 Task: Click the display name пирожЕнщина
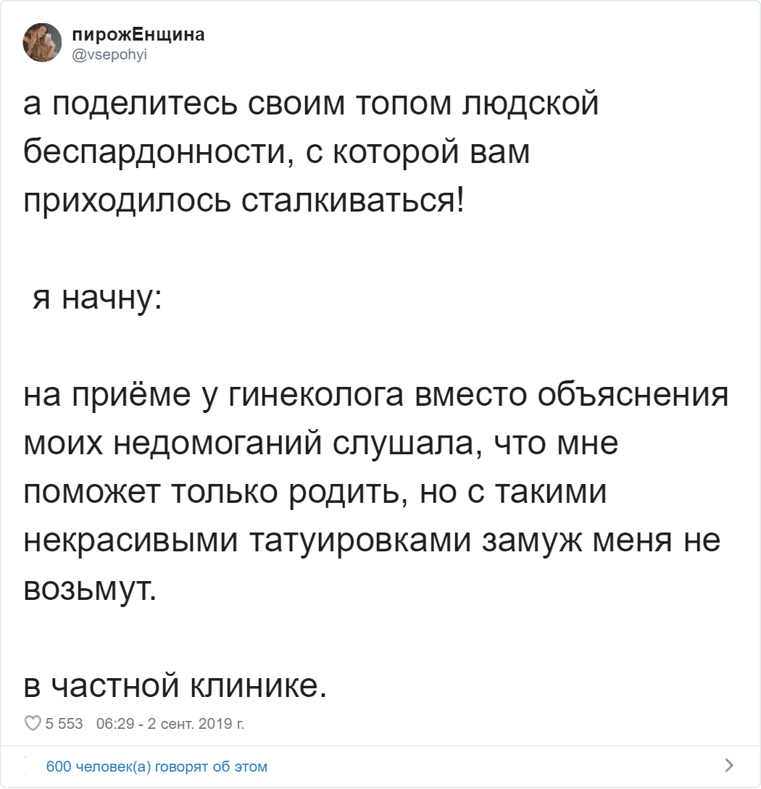(138, 34)
